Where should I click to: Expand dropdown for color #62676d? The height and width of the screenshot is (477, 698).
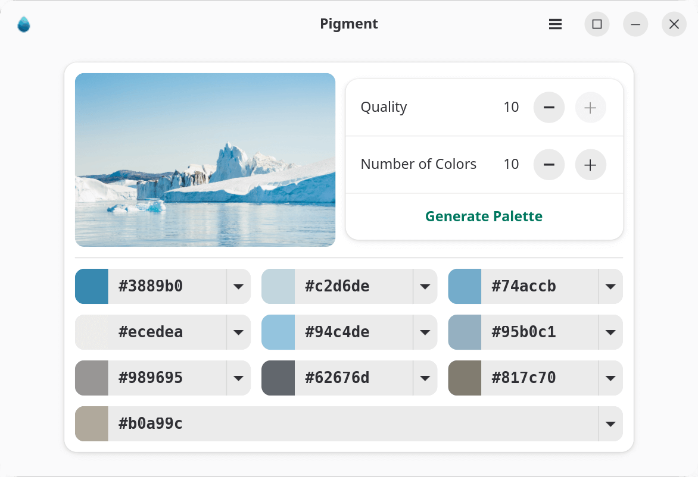click(x=425, y=378)
